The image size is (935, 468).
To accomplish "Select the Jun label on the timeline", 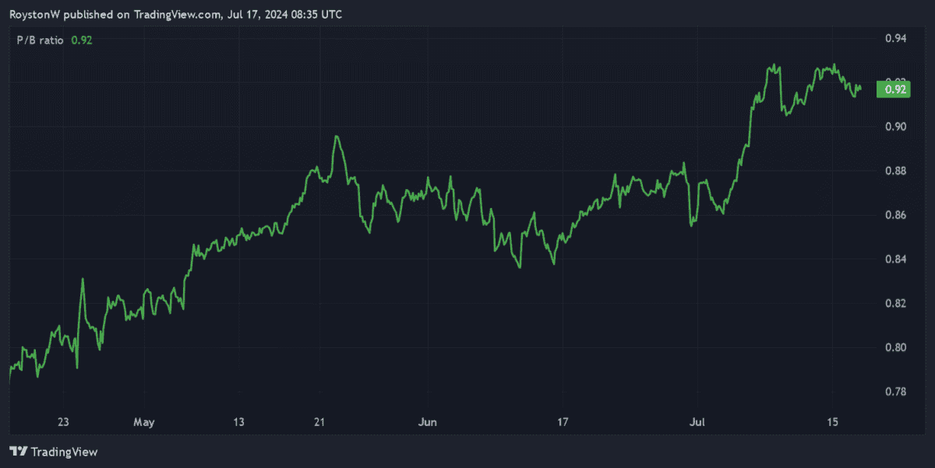I will [x=427, y=422].
